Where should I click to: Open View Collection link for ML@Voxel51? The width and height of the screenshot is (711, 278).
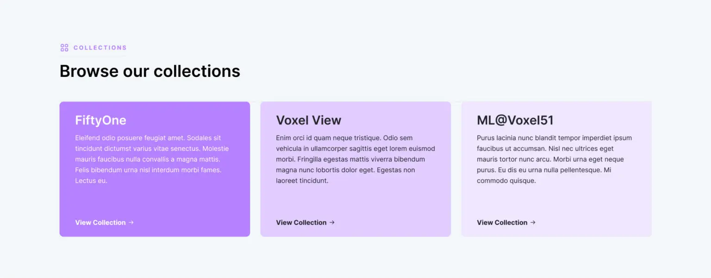(x=506, y=222)
